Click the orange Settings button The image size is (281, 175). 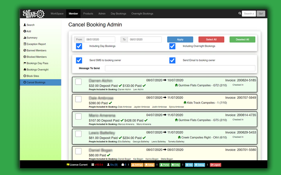click(x=137, y=165)
